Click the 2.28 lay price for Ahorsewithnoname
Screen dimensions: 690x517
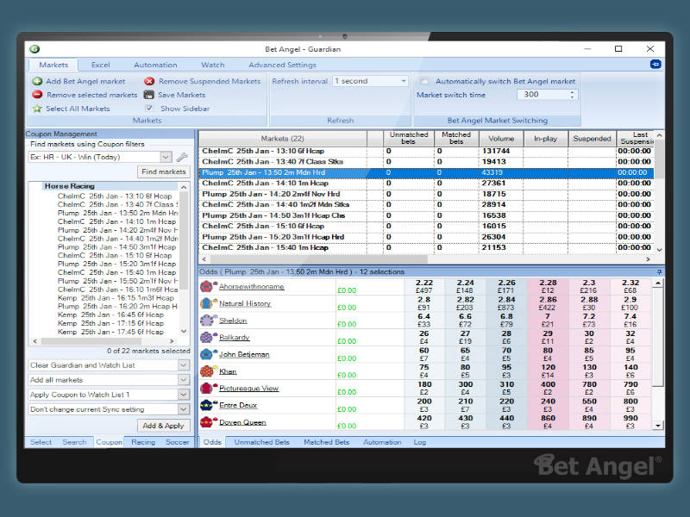[x=548, y=286]
